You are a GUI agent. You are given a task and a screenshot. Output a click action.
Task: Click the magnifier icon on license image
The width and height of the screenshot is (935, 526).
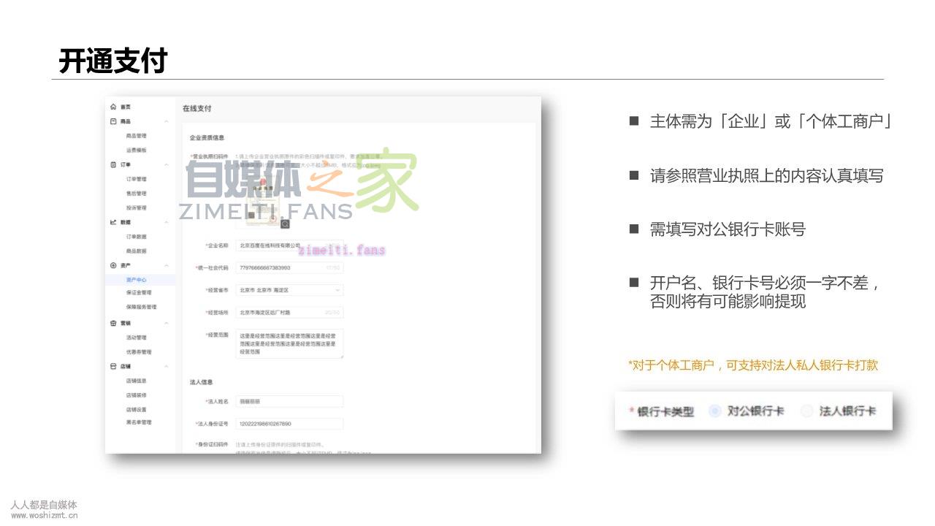click(x=285, y=224)
